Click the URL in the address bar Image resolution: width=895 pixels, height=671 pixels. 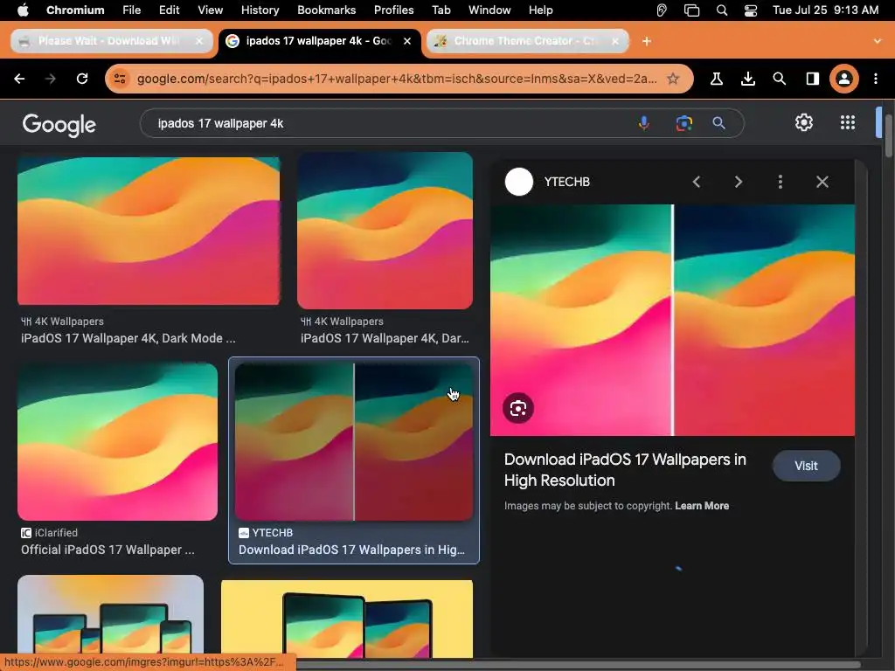397,79
